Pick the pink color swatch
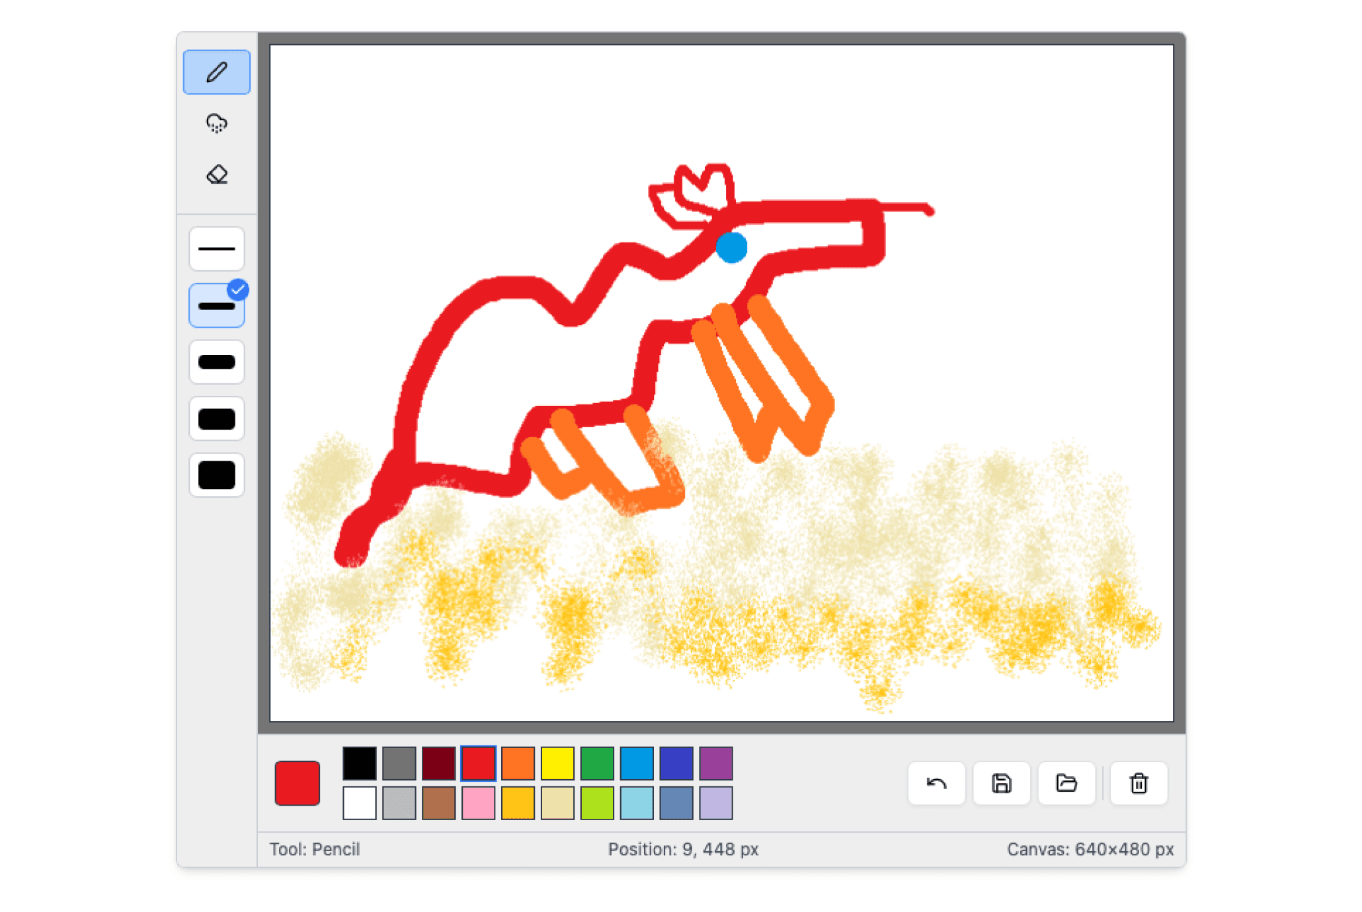 click(x=479, y=804)
